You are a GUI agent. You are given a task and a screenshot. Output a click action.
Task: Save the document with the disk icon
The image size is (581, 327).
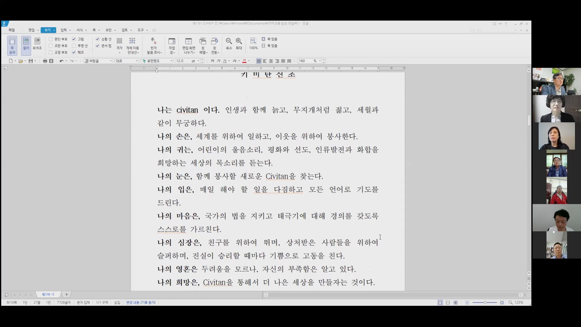[x=31, y=61]
